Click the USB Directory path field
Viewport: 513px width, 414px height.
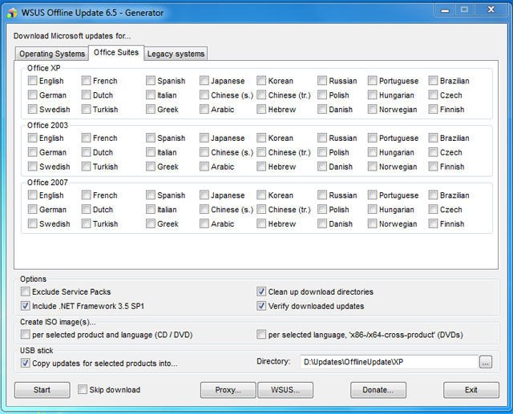tap(389, 362)
